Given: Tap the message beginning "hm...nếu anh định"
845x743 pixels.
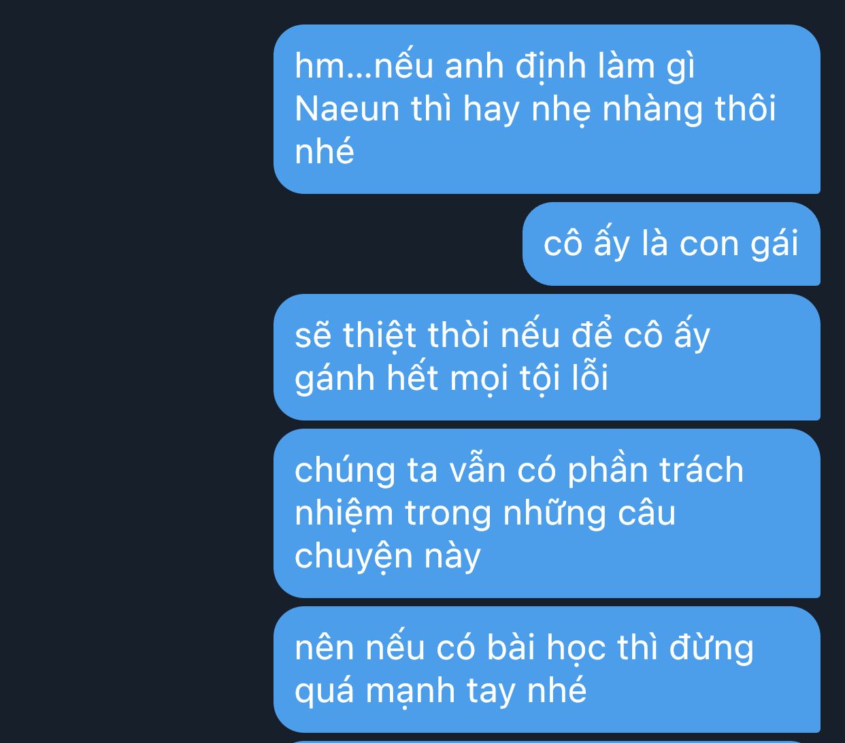Looking at the screenshot, I should point(547,109).
